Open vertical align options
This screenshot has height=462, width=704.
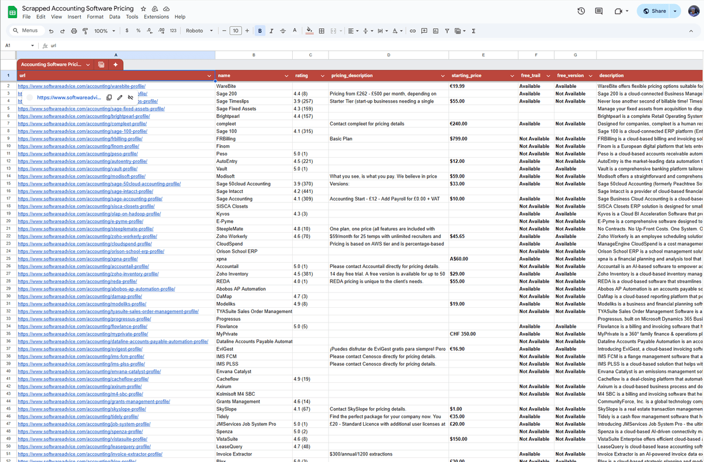[x=367, y=30]
